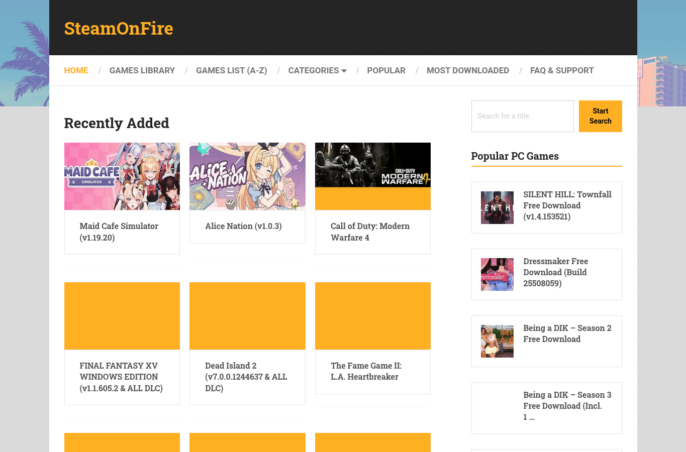Open GAMES LIST (A-Z) menu item
Screen dimensions: 686x452
click(x=232, y=70)
